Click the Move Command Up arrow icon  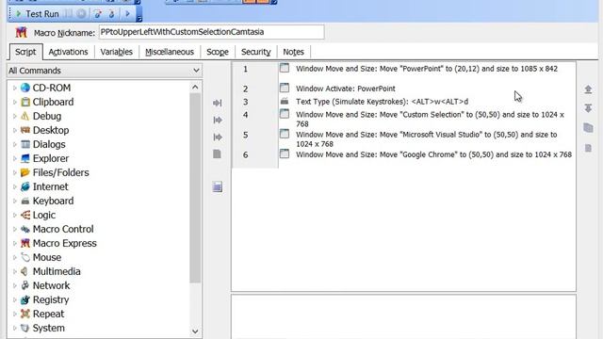(588, 89)
